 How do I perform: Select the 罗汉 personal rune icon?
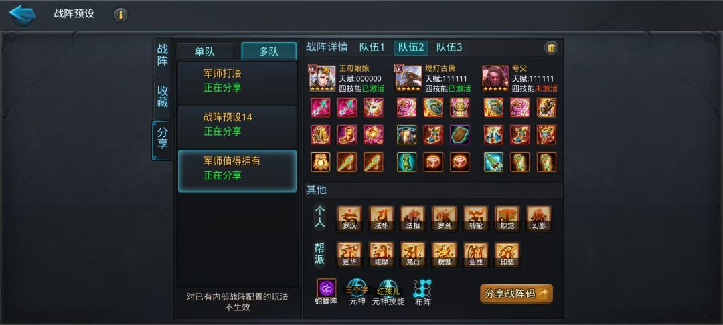tap(349, 218)
